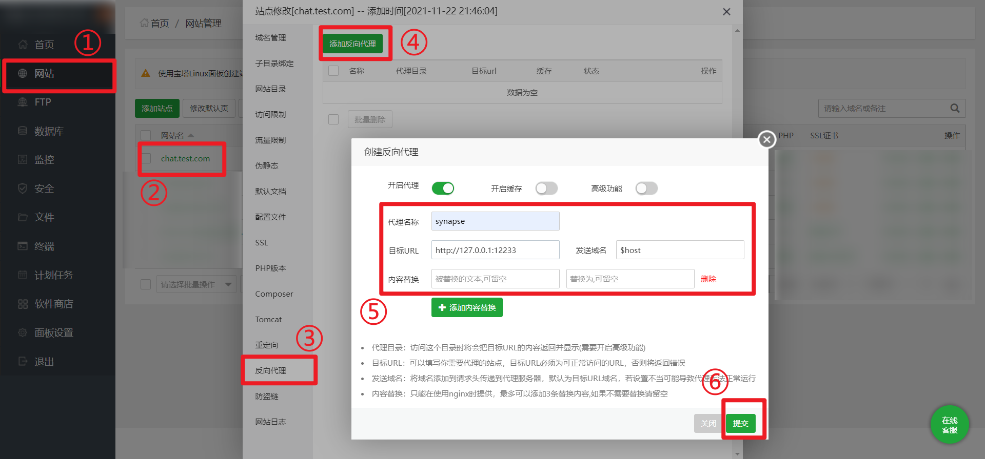This screenshot has height=459, width=985.
Task: Sort by 网站名 column arrow
Action: (x=191, y=135)
